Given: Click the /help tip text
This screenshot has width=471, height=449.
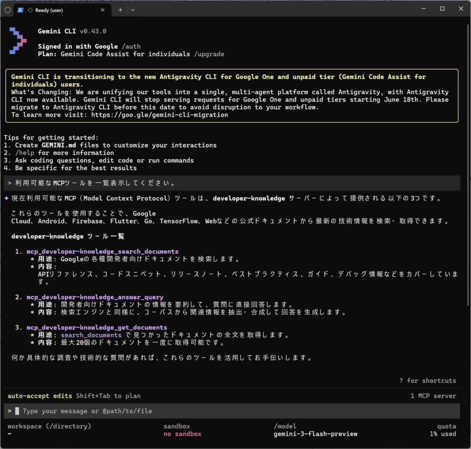Looking at the screenshot, I should (x=25, y=153).
